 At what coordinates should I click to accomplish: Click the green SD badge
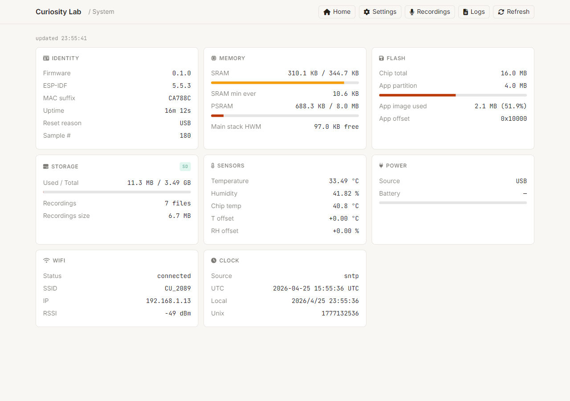[x=185, y=167]
